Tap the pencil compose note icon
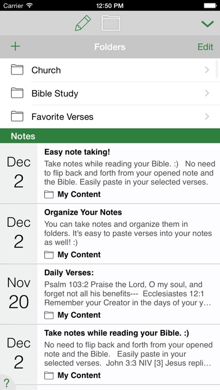The image size is (220, 390). click(82, 23)
